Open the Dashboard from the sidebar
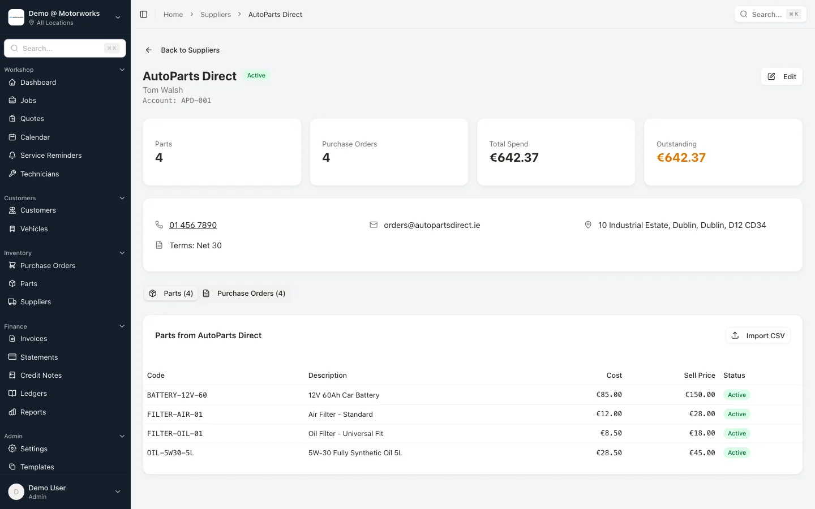 pyautogui.click(x=38, y=82)
